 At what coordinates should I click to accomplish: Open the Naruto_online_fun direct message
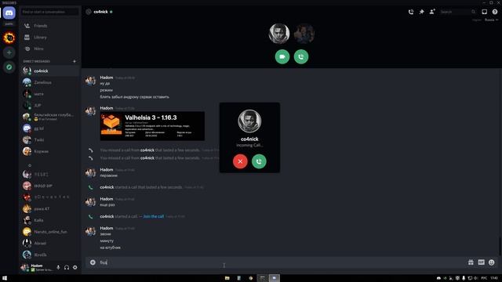[50, 232]
